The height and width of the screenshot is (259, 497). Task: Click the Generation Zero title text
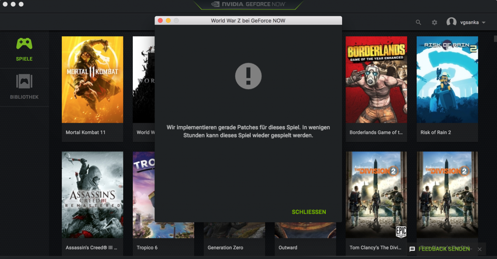click(x=225, y=248)
